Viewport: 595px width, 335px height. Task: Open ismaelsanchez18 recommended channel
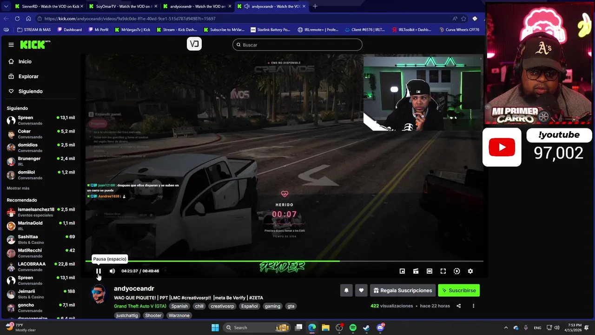pos(41,212)
